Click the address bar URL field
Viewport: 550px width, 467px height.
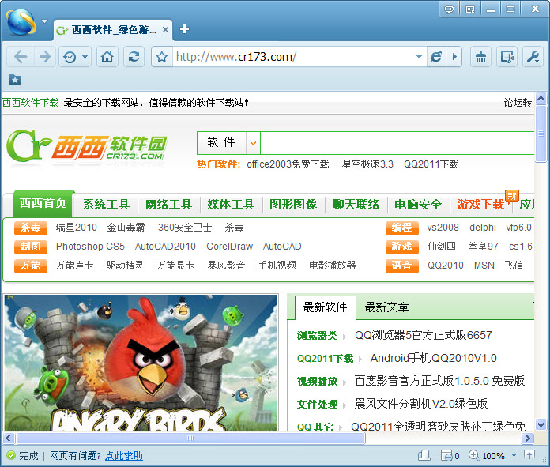(x=293, y=56)
